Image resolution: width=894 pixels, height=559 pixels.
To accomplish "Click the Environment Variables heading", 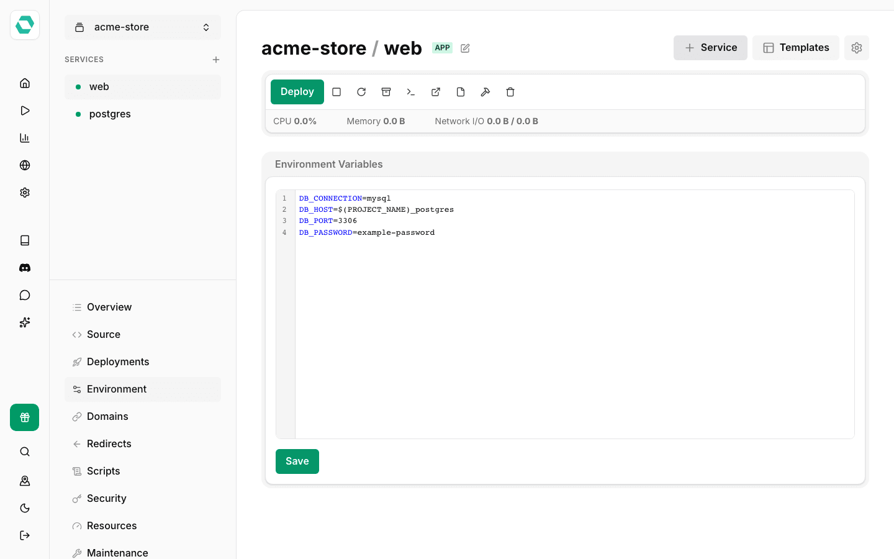I will point(329,165).
